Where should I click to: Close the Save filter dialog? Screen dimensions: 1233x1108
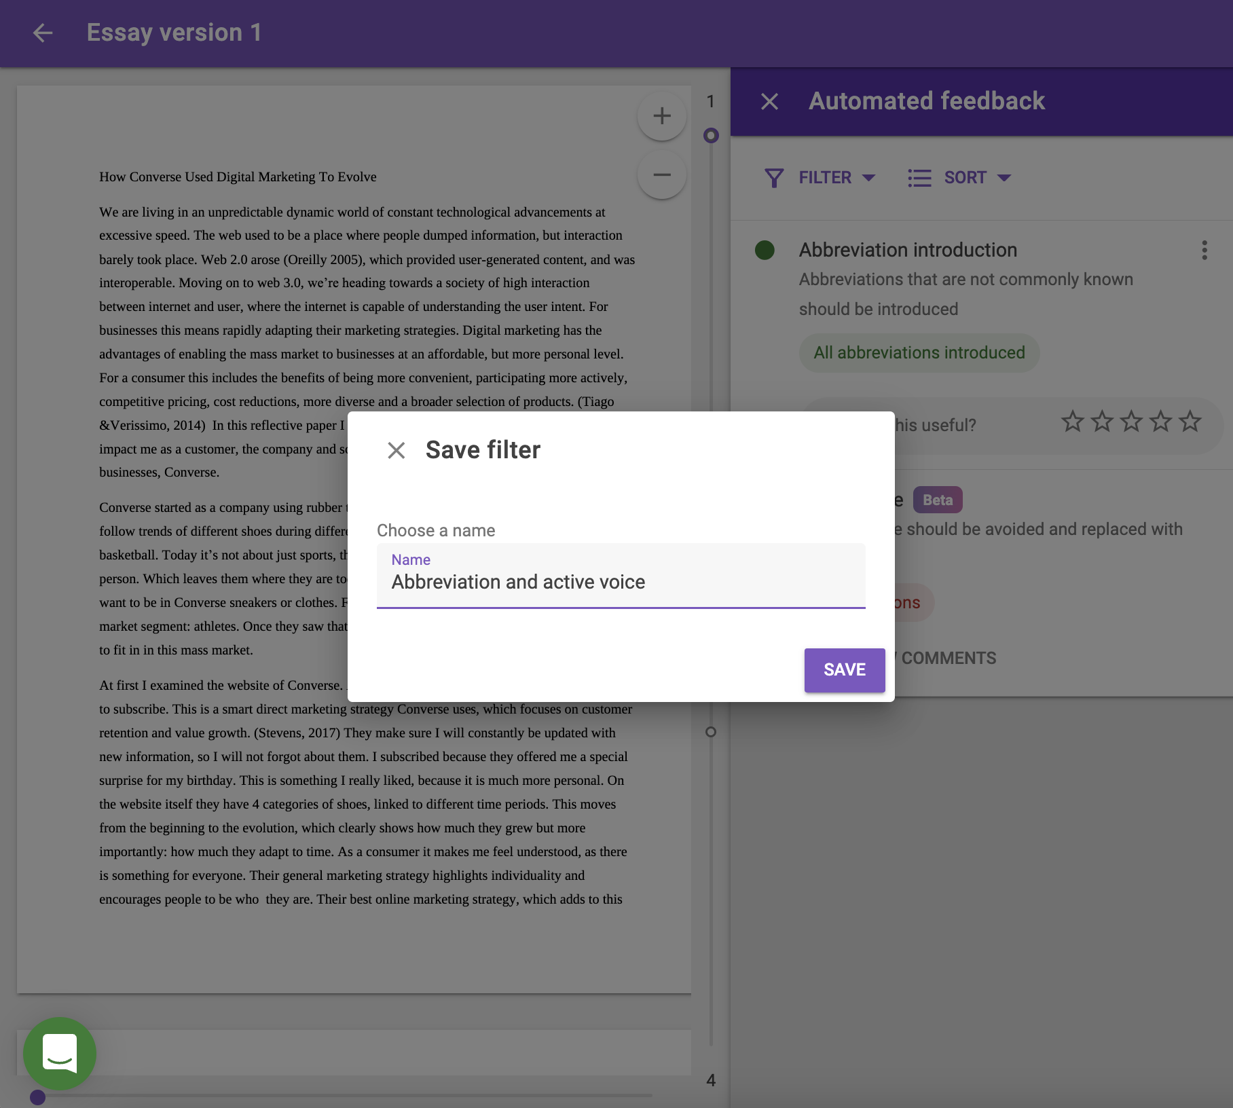coord(397,450)
